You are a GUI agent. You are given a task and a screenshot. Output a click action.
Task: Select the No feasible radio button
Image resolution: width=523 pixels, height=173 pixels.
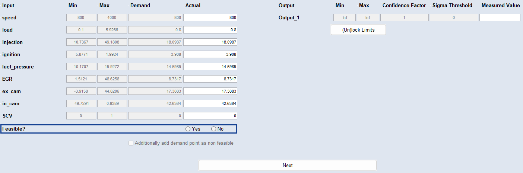[214, 129]
